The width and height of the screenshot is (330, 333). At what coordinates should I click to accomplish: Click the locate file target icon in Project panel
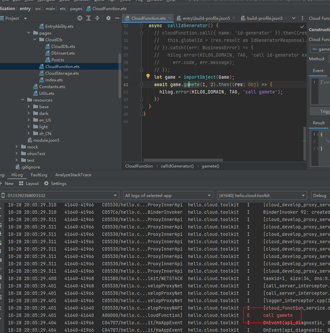pos(80,18)
